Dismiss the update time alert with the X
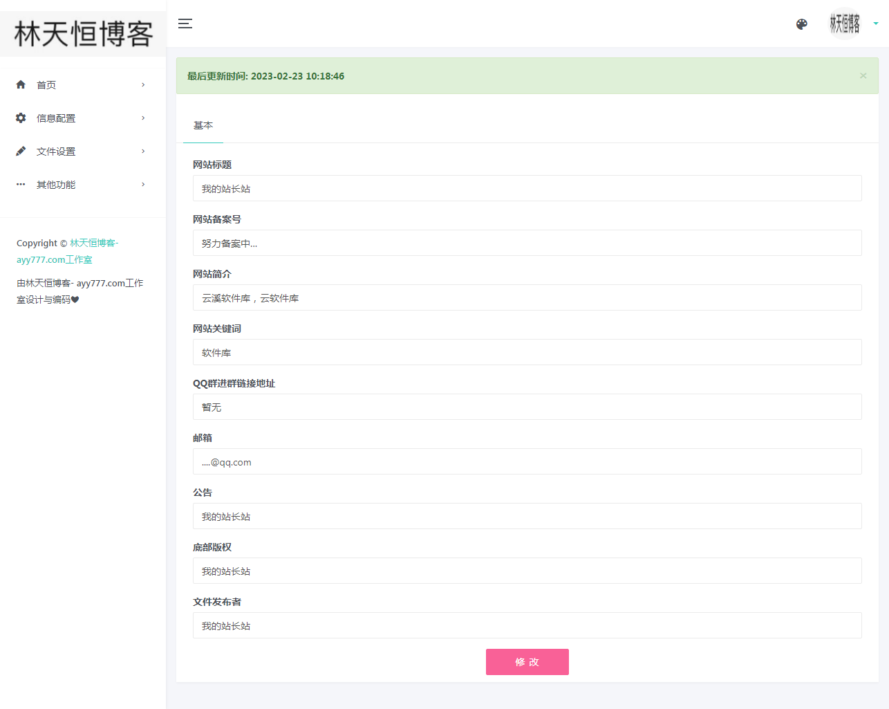 click(x=863, y=75)
